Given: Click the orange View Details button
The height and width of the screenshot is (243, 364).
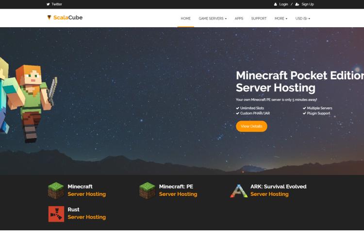Looking at the screenshot, I should 251,126.
